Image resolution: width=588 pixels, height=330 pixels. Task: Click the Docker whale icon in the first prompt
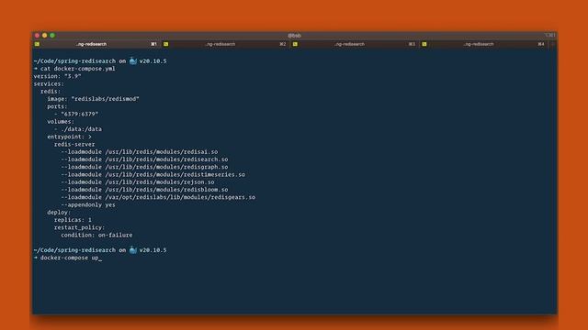132,60
